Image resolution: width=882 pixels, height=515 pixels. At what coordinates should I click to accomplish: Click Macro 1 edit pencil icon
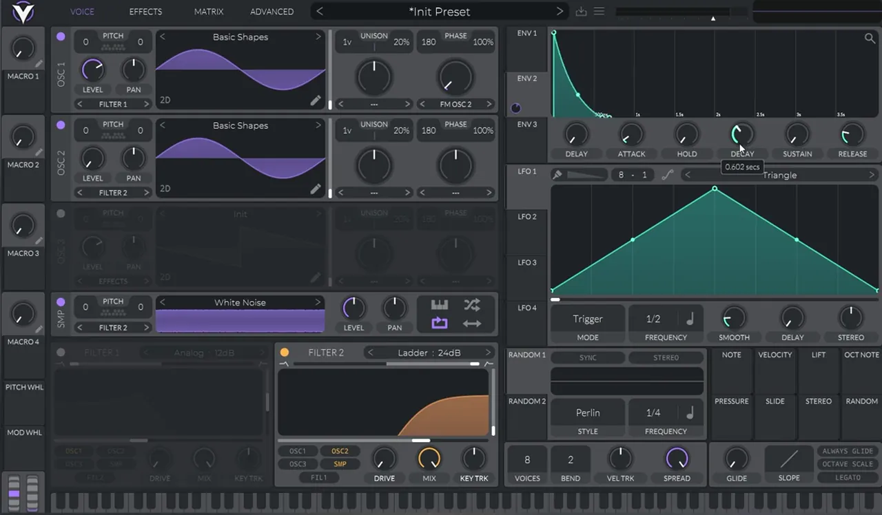39,64
